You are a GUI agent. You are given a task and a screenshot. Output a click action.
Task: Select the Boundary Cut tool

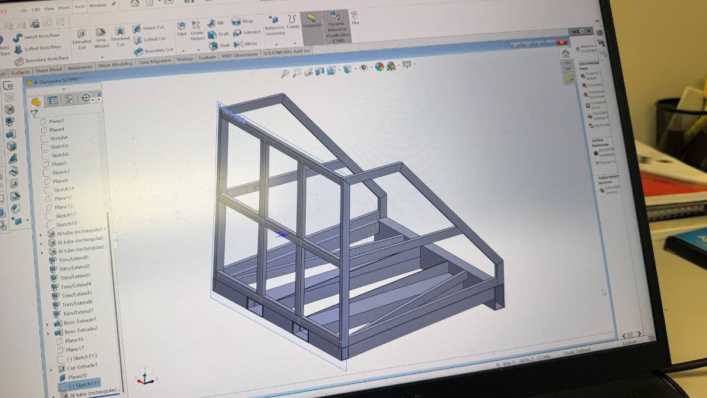coord(154,51)
